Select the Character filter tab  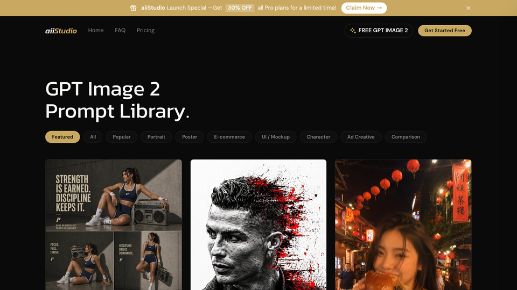pyautogui.click(x=318, y=137)
